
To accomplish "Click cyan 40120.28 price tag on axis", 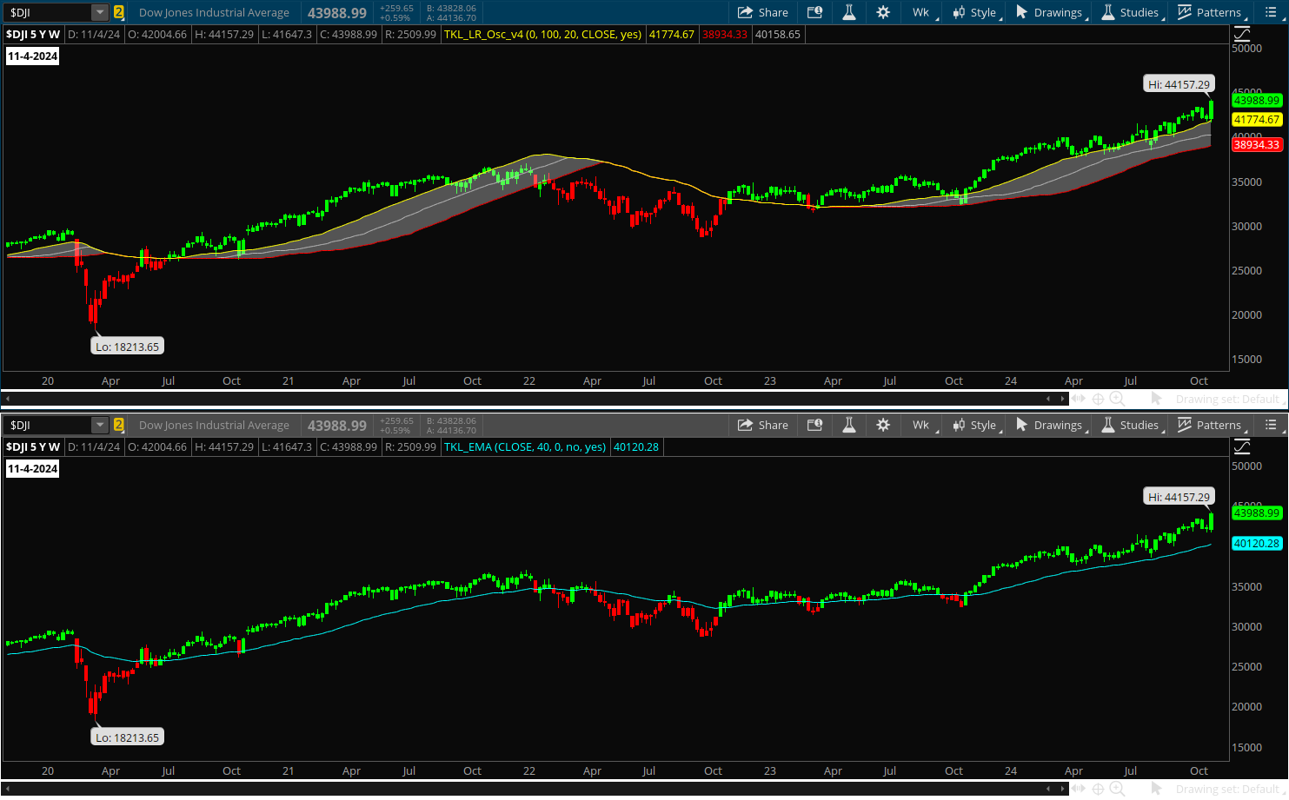I will (x=1257, y=543).
